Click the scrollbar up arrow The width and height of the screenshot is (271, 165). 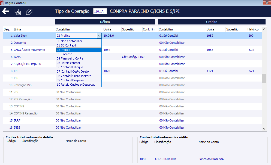click(264, 29)
